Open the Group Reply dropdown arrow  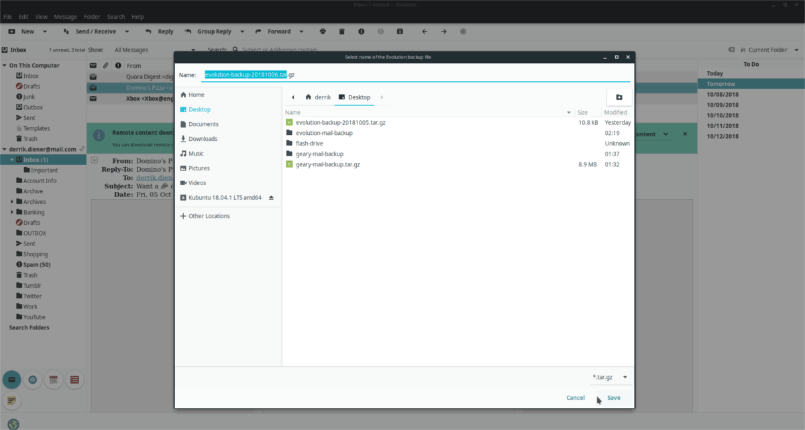pyautogui.click(x=241, y=32)
